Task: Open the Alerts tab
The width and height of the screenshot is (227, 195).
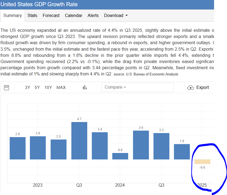Action: (x=93, y=16)
